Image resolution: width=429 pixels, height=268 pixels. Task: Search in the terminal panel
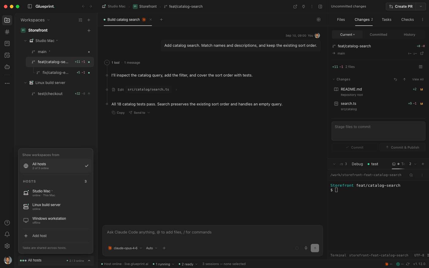click(411, 175)
